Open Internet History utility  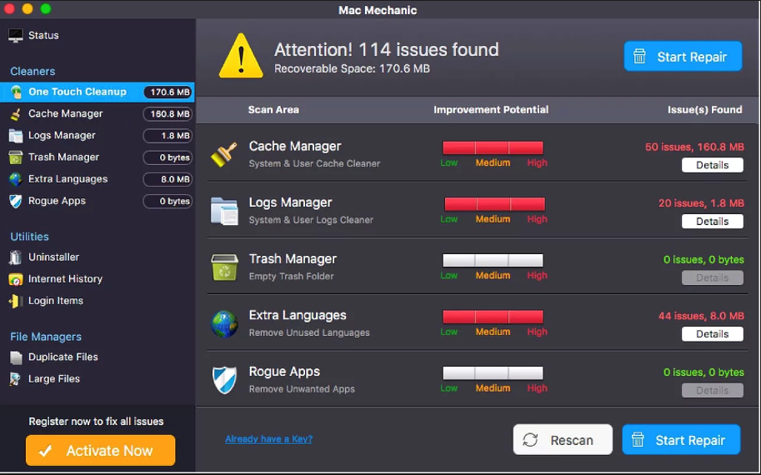pos(65,279)
